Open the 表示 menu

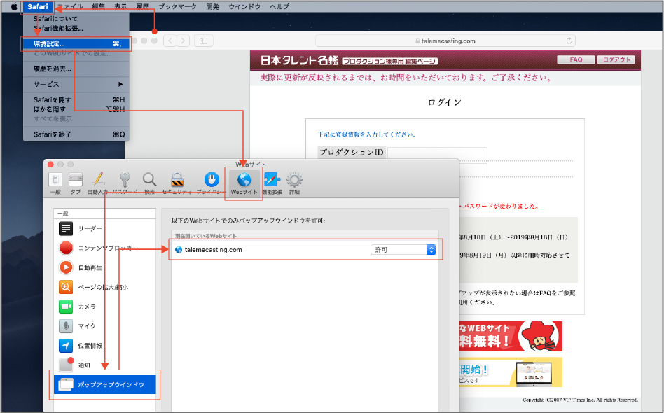(x=120, y=6)
